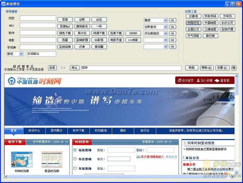Select the 车次查询 radio button
This screenshot has width=243, height=183.
click(x=75, y=159)
